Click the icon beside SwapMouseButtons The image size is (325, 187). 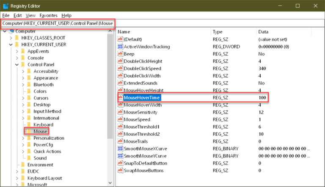pos(120,170)
